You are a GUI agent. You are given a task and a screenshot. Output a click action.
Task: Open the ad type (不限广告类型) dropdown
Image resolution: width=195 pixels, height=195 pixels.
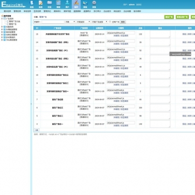100,22
